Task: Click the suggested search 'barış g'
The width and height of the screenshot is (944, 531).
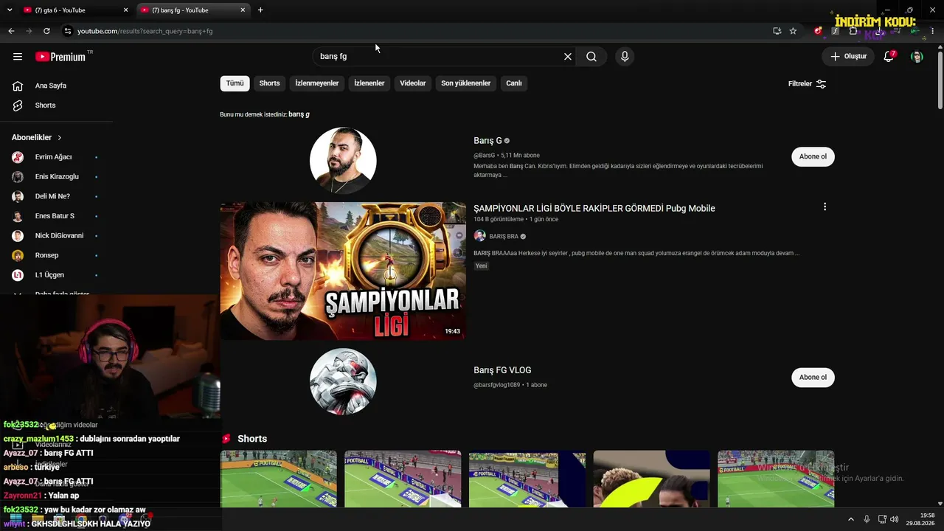Action: [299, 114]
